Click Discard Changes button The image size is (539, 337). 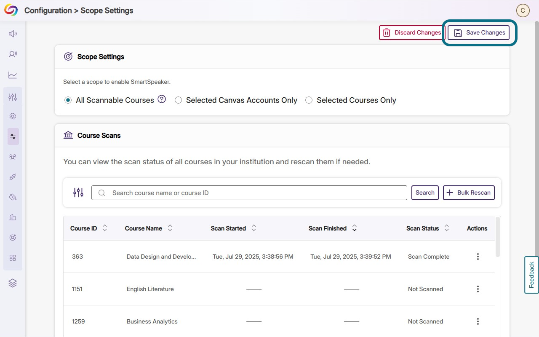pyautogui.click(x=412, y=32)
